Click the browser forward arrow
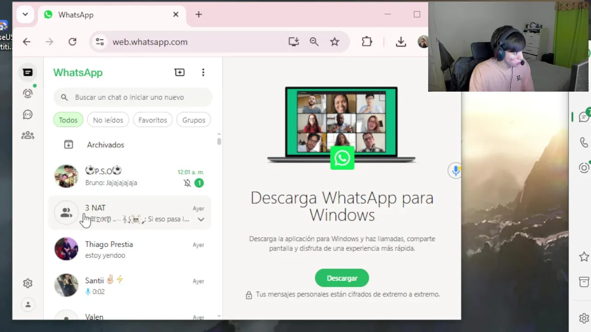Viewport: 591px width, 332px height. (49, 42)
